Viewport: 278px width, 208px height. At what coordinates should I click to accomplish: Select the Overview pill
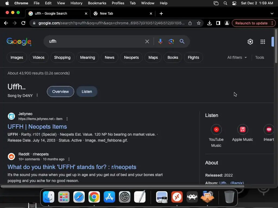(x=61, y=92)
